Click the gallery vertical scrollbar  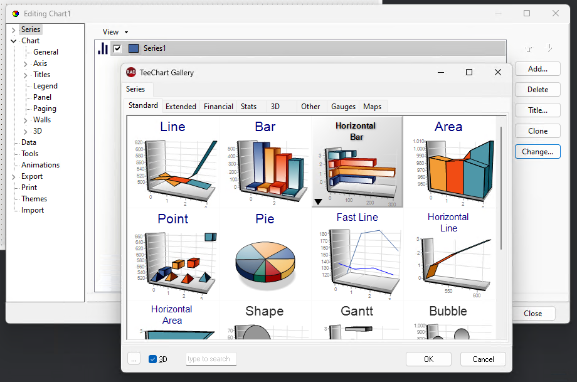[x=501, y=188]
